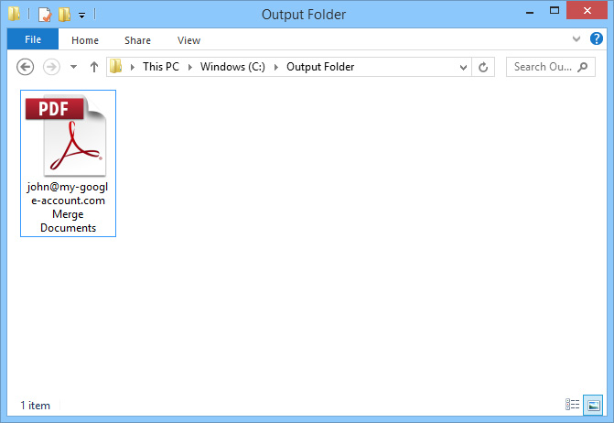Switch to details view in the status bar
This screenshot has width=614, height=423.
pyautogui.click(x=573, y=405)
